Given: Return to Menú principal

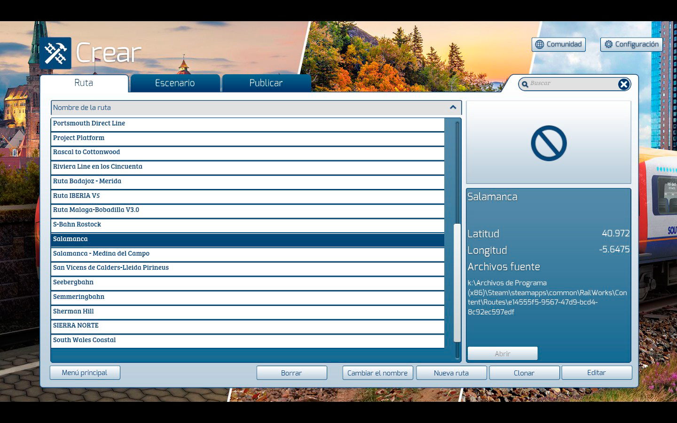Looking at the screenshot, I should [85, 373].
